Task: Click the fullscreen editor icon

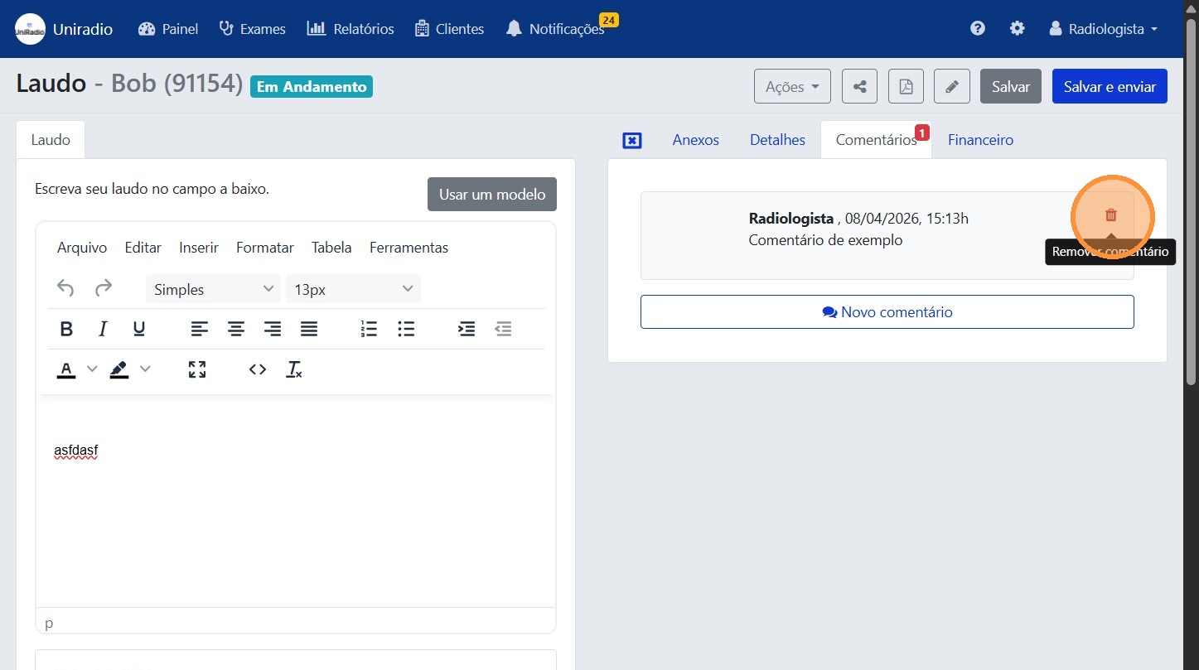Action: click(197, 369)
